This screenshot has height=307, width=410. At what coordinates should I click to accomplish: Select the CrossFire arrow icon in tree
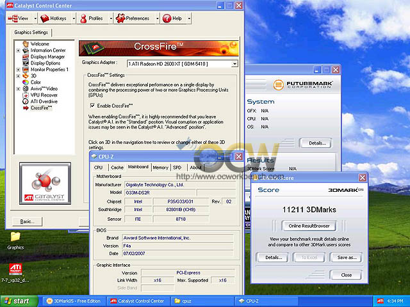tap(26, 108)
